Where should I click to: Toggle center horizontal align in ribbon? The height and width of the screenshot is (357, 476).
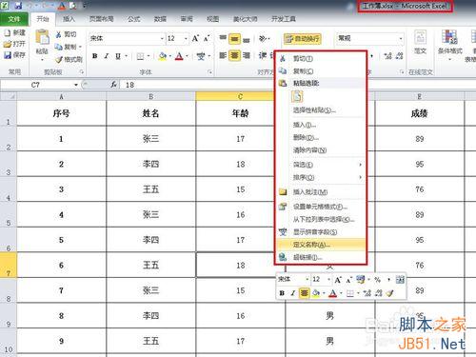[234, 56]
